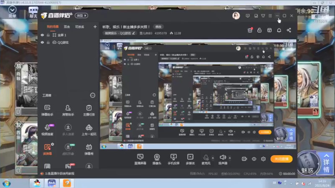Expand speaker options arrow
335x188 pixels.
click(229, 158)
